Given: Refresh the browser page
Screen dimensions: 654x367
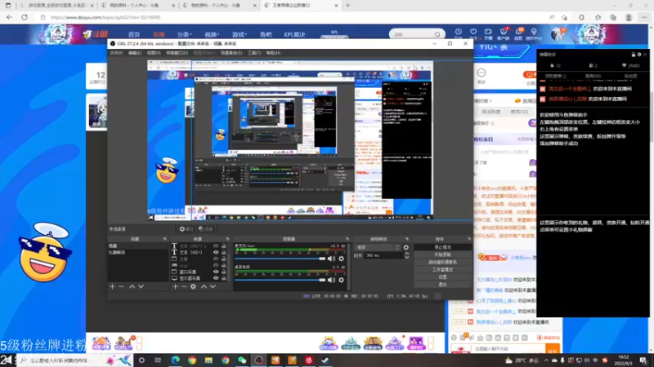Looking at the screenshot, I should (x=25, y=17).
